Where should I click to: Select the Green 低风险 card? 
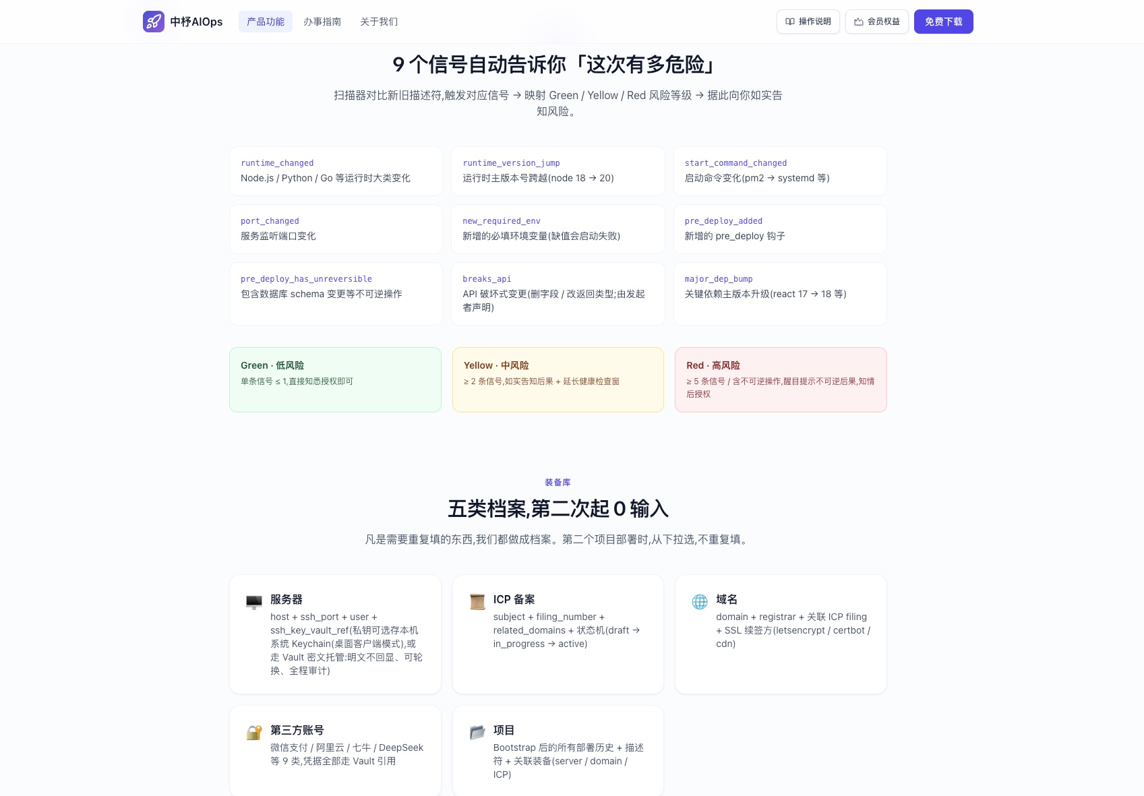point(335,379)
